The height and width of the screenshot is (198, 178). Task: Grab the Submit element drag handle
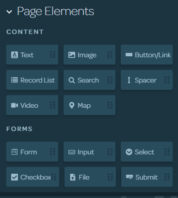167,177
